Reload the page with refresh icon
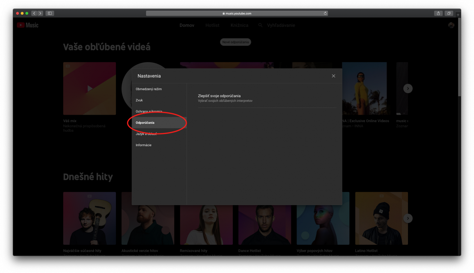The width and height of the screenshot is (474, 273). click(x=325, y=13)
